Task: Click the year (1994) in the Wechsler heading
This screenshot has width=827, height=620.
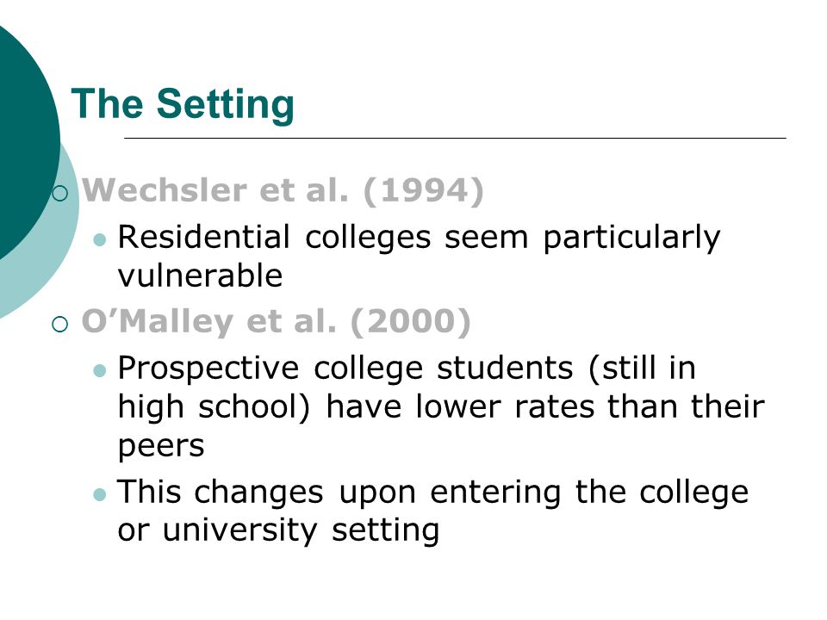Action: coord(424,190)
